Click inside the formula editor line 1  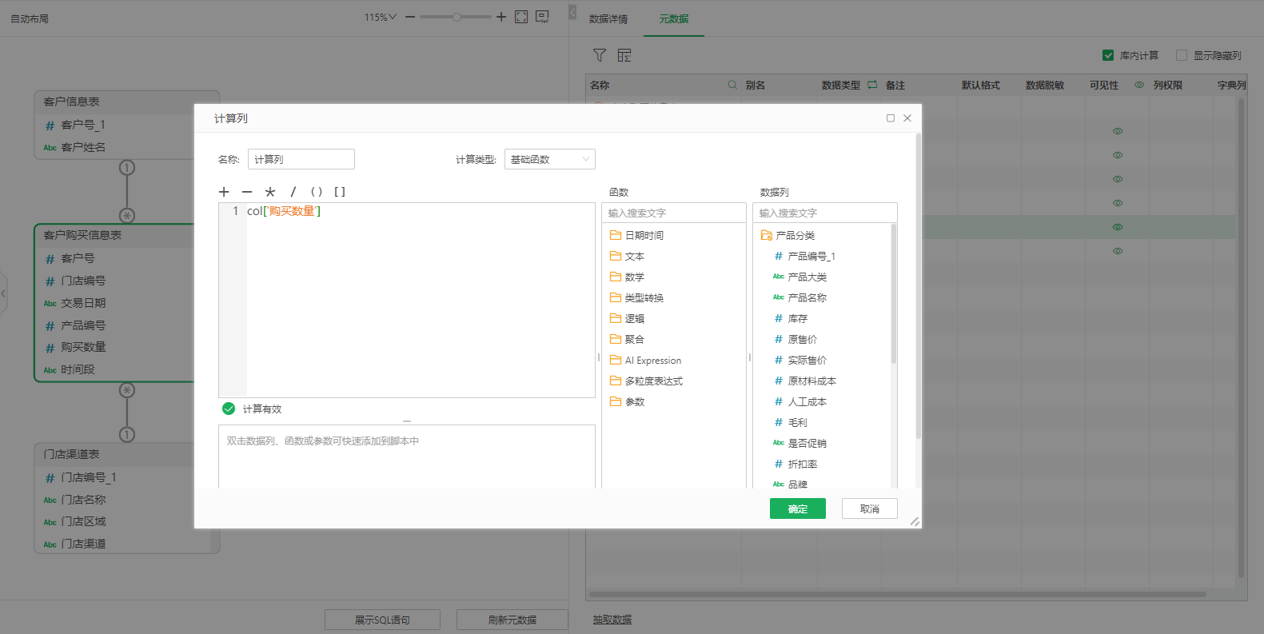point(421,211)
